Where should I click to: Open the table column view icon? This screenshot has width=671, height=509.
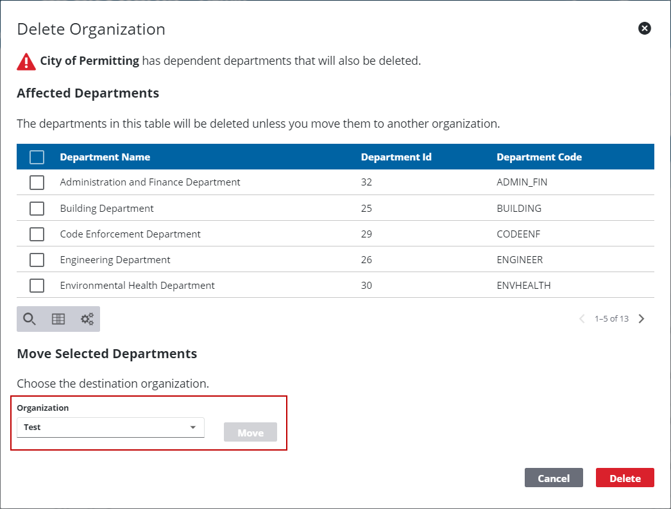pyautogui.click(x=58, y=318)
